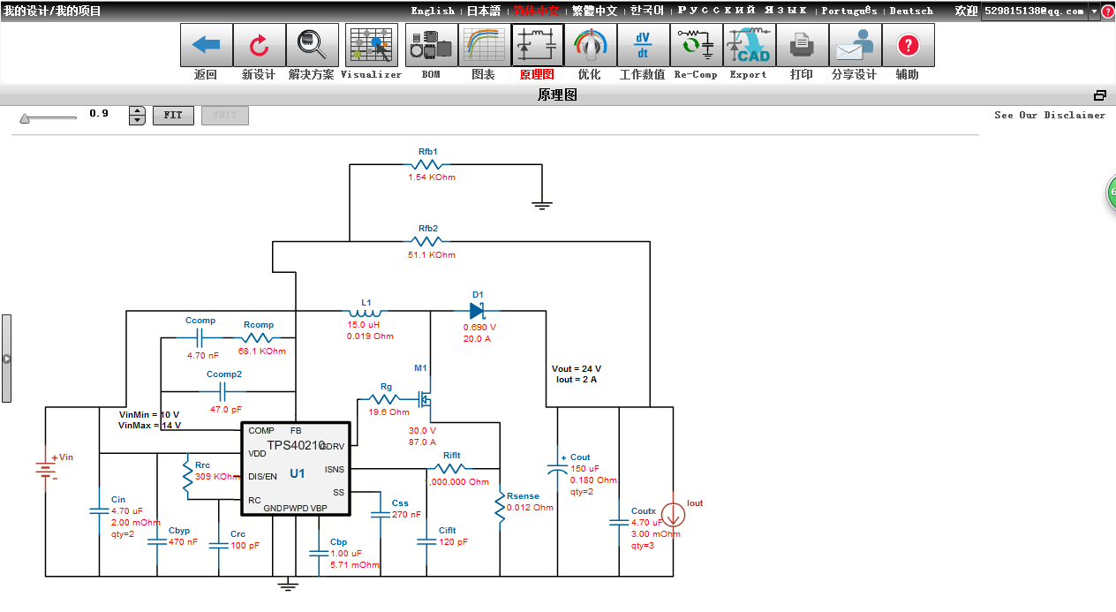Open the 解决方案 solutions icon

312,45
